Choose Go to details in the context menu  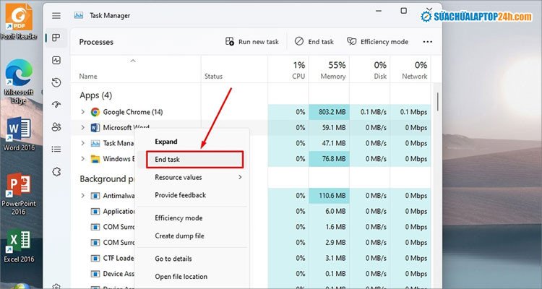[193, 259]
